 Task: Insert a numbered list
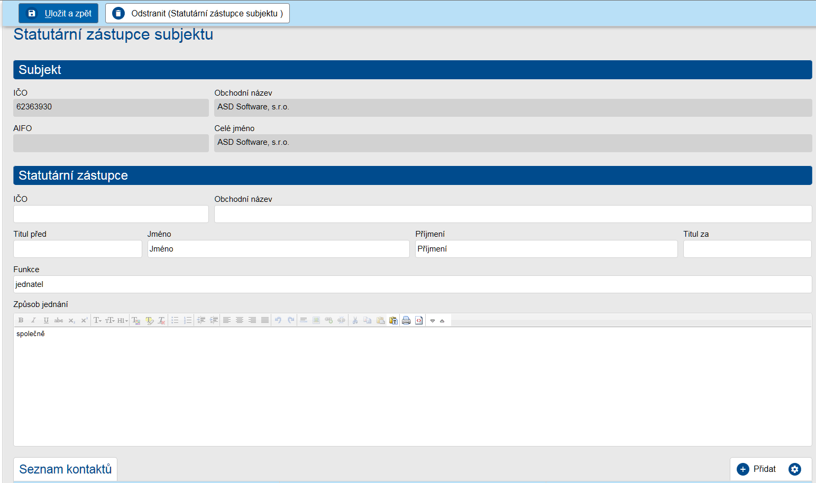(x=188, y=320)
